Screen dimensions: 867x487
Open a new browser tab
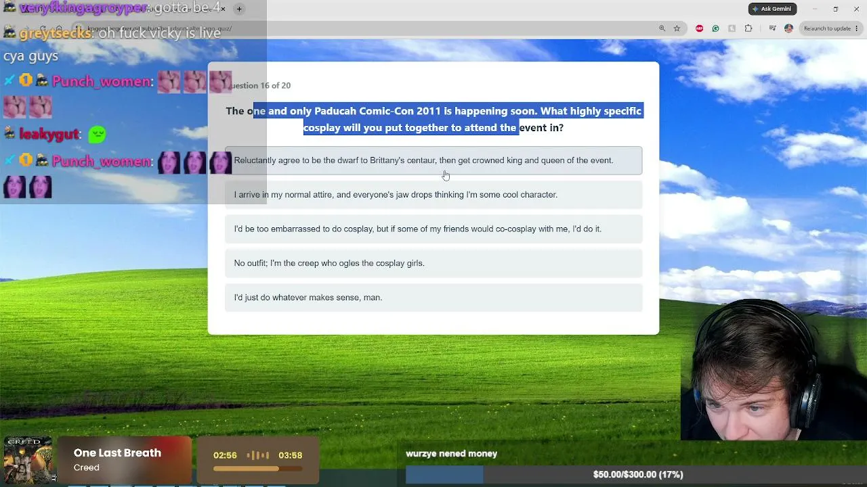click(x=239, y=9)
